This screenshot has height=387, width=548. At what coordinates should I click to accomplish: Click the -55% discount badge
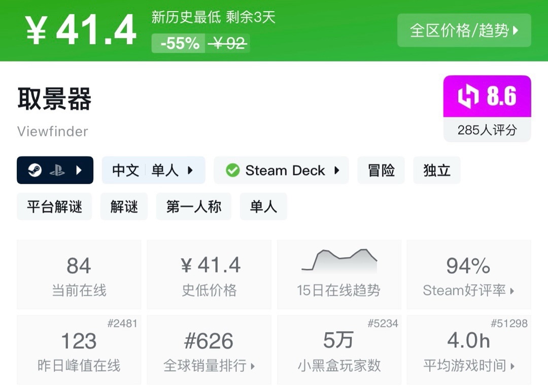tap(180, 44)
